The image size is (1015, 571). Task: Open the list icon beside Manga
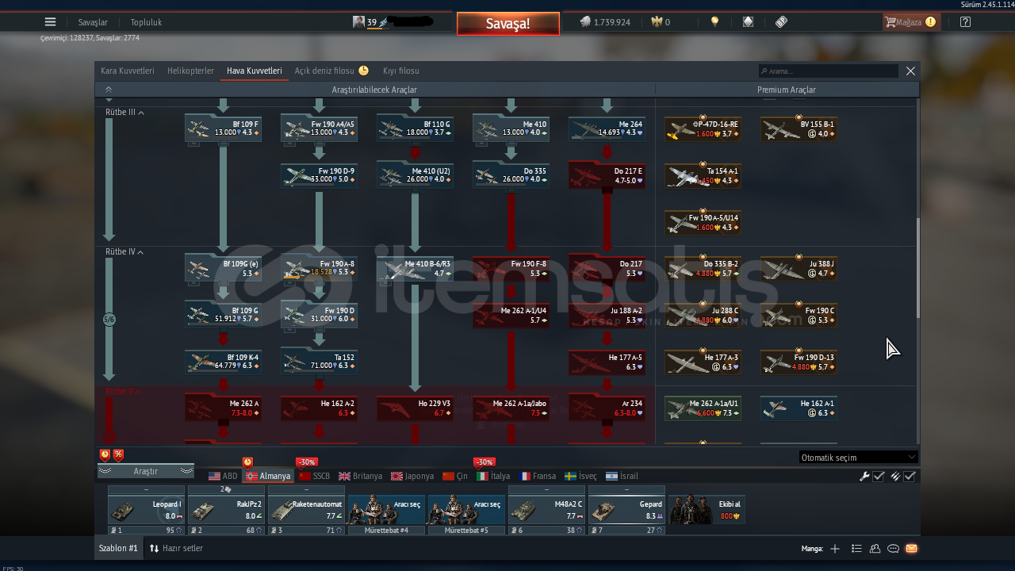coord(856,548)
